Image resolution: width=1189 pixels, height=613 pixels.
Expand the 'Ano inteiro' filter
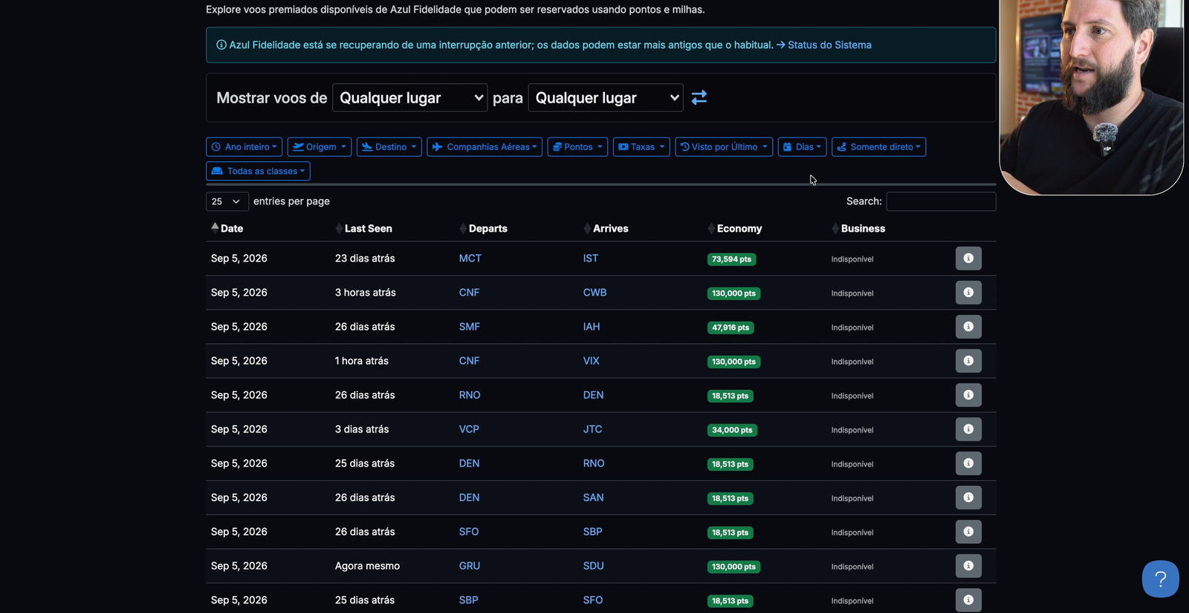click(x=244, y=147)
